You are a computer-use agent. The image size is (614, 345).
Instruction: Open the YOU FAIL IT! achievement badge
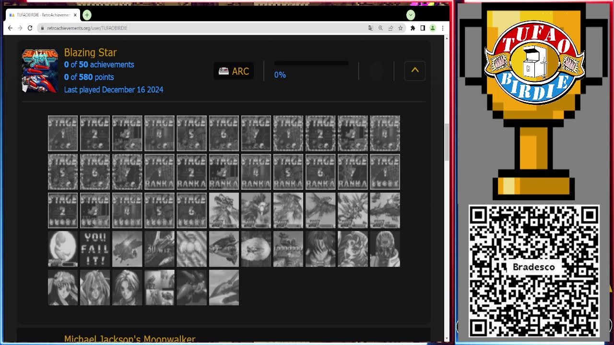click(95, 249)
